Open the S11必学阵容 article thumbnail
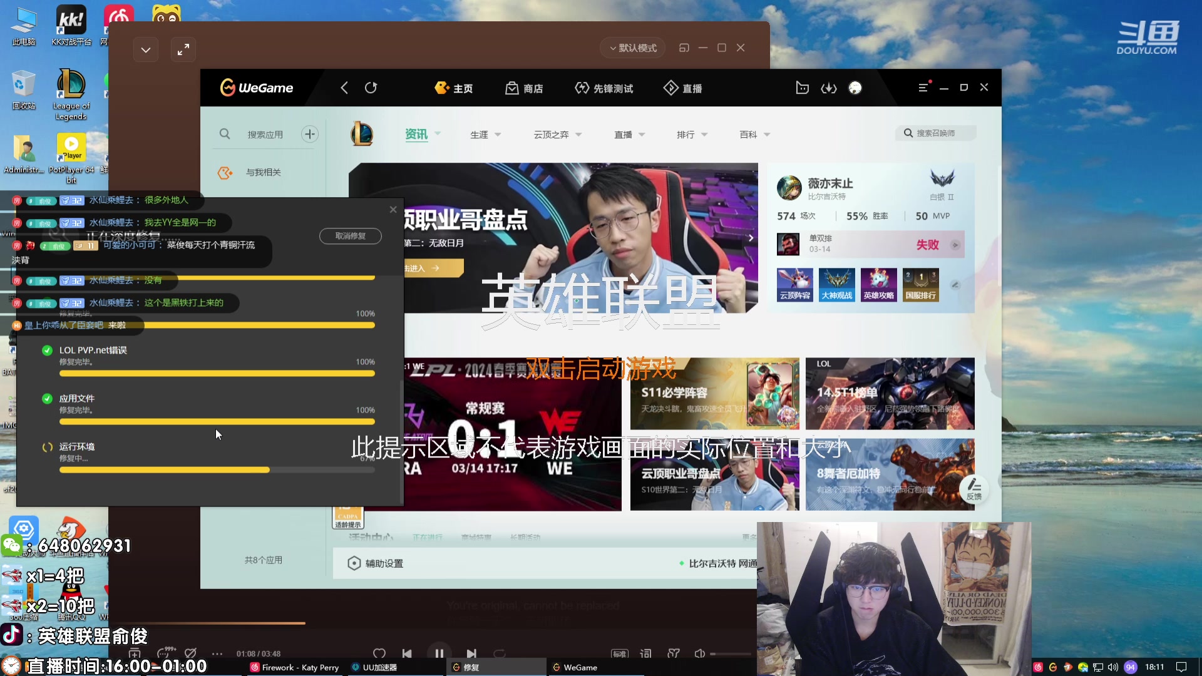The width and height of the screenshot is (1202, 676). tap(714, 394)
